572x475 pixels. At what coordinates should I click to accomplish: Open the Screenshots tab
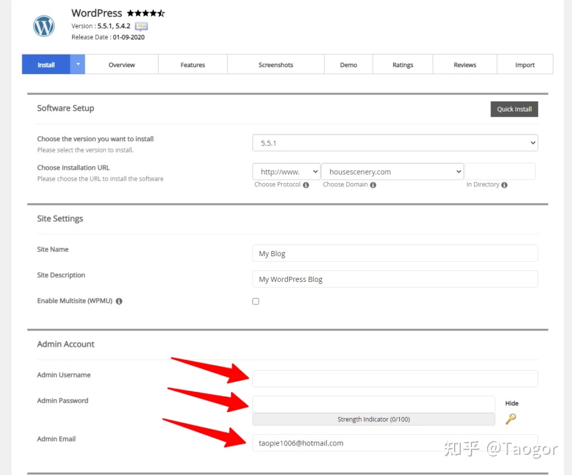(276, 65)
